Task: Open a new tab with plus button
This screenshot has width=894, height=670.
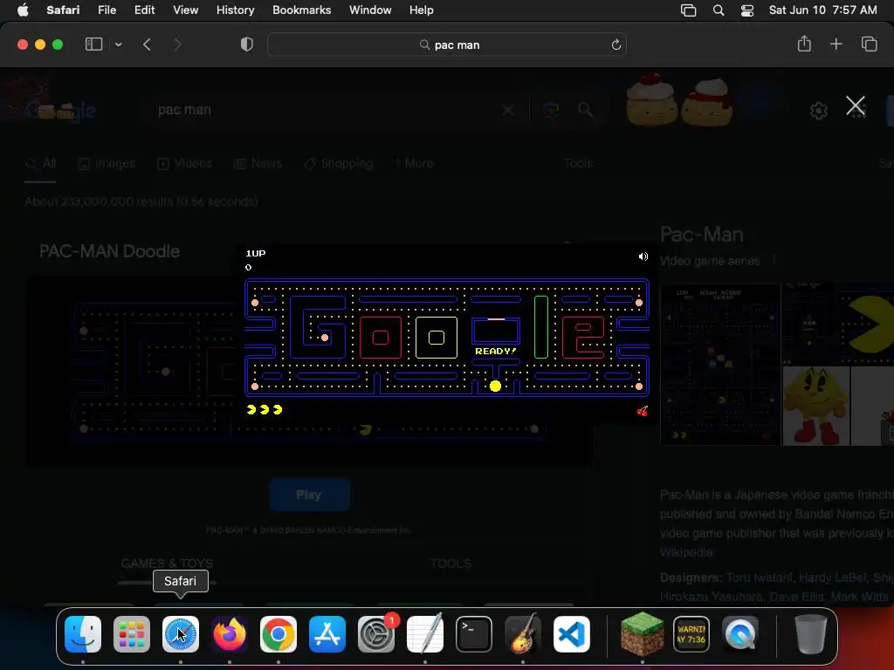Action: (x=836, y=44)
